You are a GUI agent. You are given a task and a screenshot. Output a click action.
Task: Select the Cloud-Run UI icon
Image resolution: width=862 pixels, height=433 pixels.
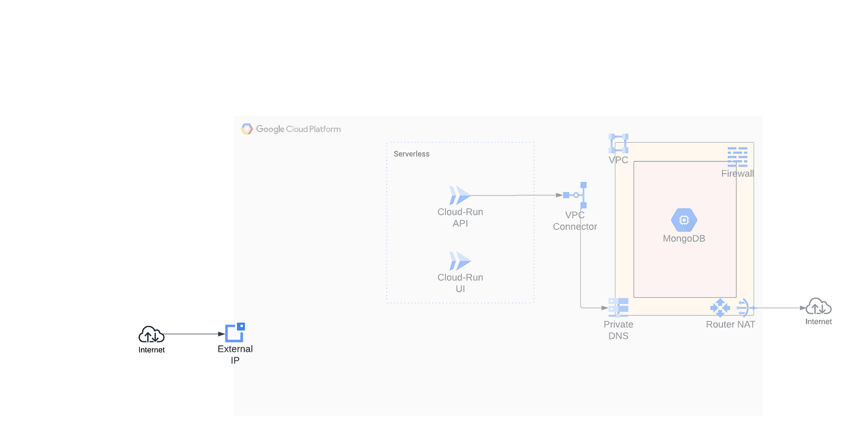pos(460,261)
